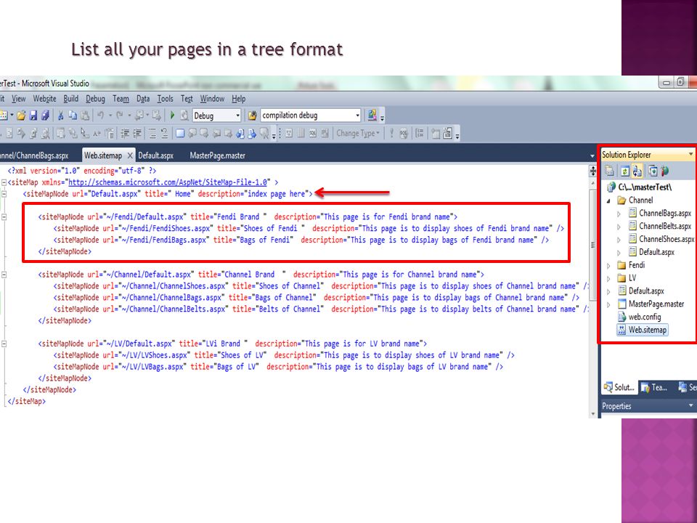Select the C:\...\masterTest\ project root

click(639, 187)
